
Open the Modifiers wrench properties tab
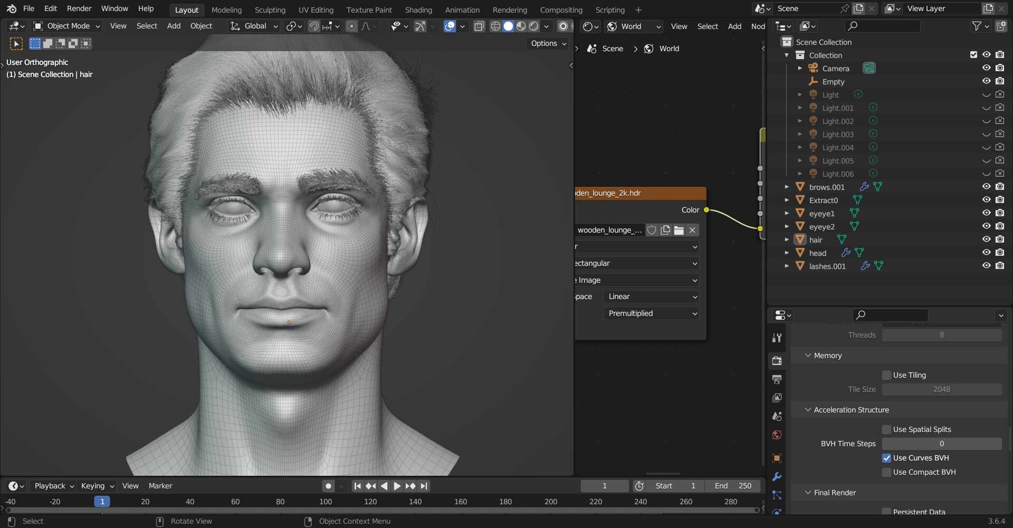(x=777, y=477)
